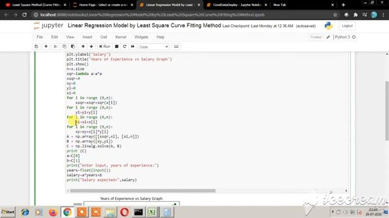Restart the kernel icon
The height and width of the screenshot is (218, 389).
pos(125,47)
